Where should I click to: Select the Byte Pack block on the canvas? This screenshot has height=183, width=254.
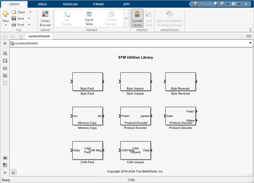click(87, 82)
